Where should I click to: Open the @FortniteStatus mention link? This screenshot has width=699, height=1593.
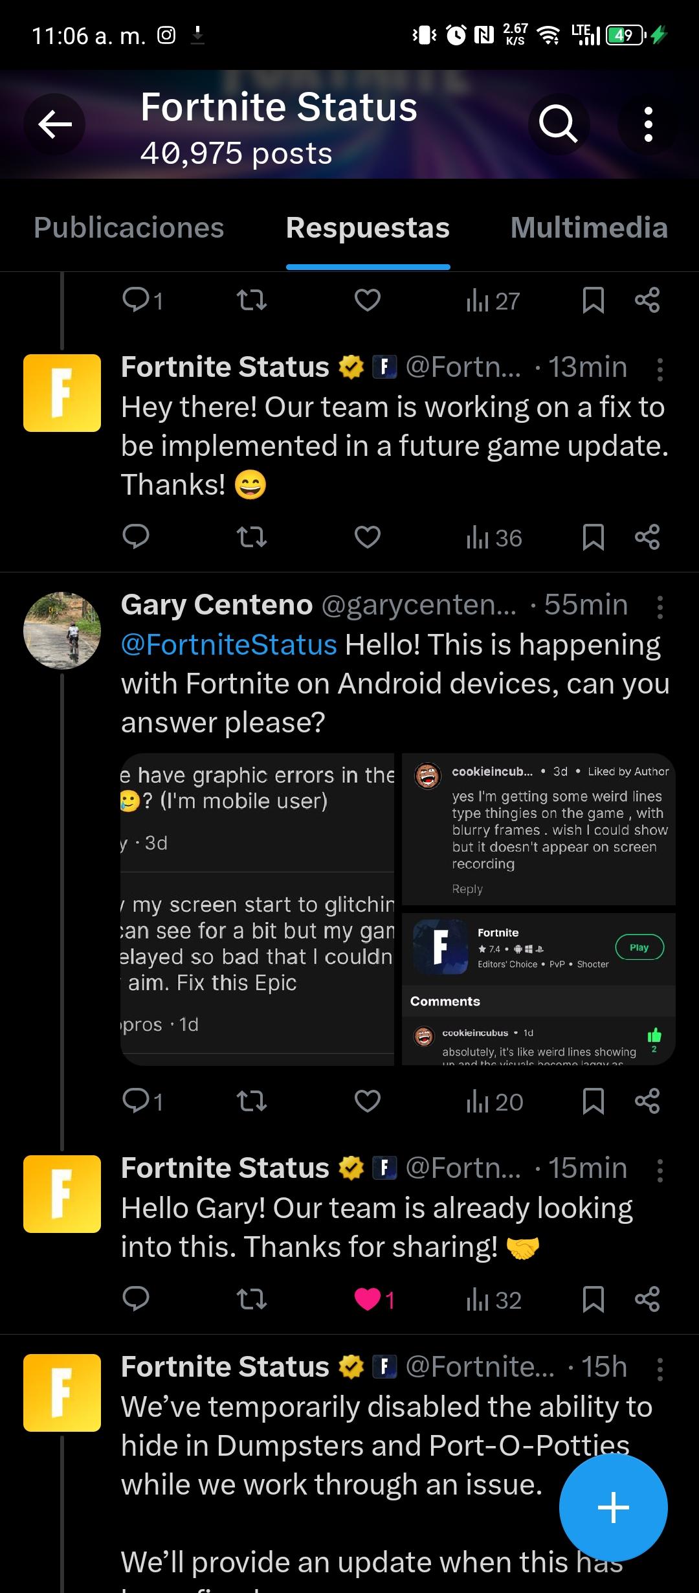tap(229, 645)
